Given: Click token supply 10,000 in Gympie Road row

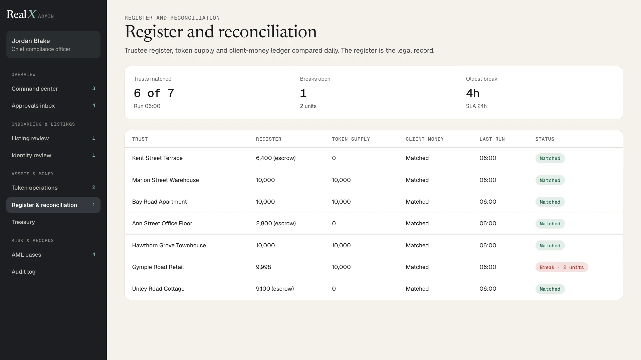Looking at the screenshot, I should (x=341, y=267).
